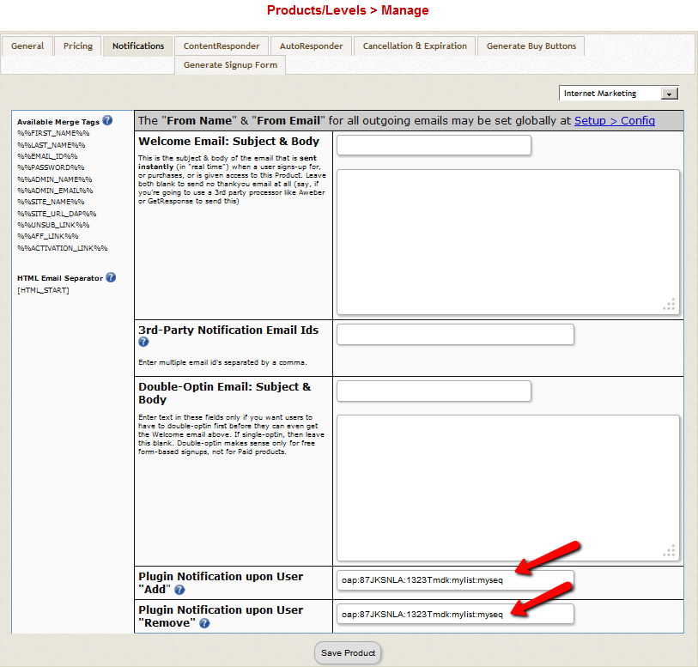Screen dimensions: 698x667
Task: Click help icon under 3rd-Party Notification Email Ids
Action: point(143,342)
